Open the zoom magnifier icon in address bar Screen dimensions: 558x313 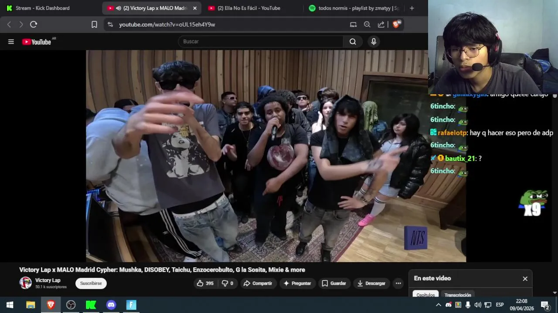(367, 24)
